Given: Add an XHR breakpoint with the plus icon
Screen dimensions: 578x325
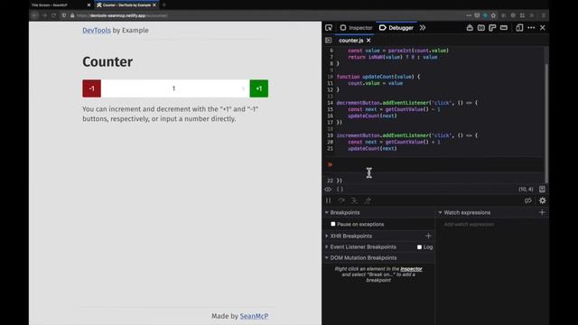Looking at the screenshot, I should tap(428, 236).
